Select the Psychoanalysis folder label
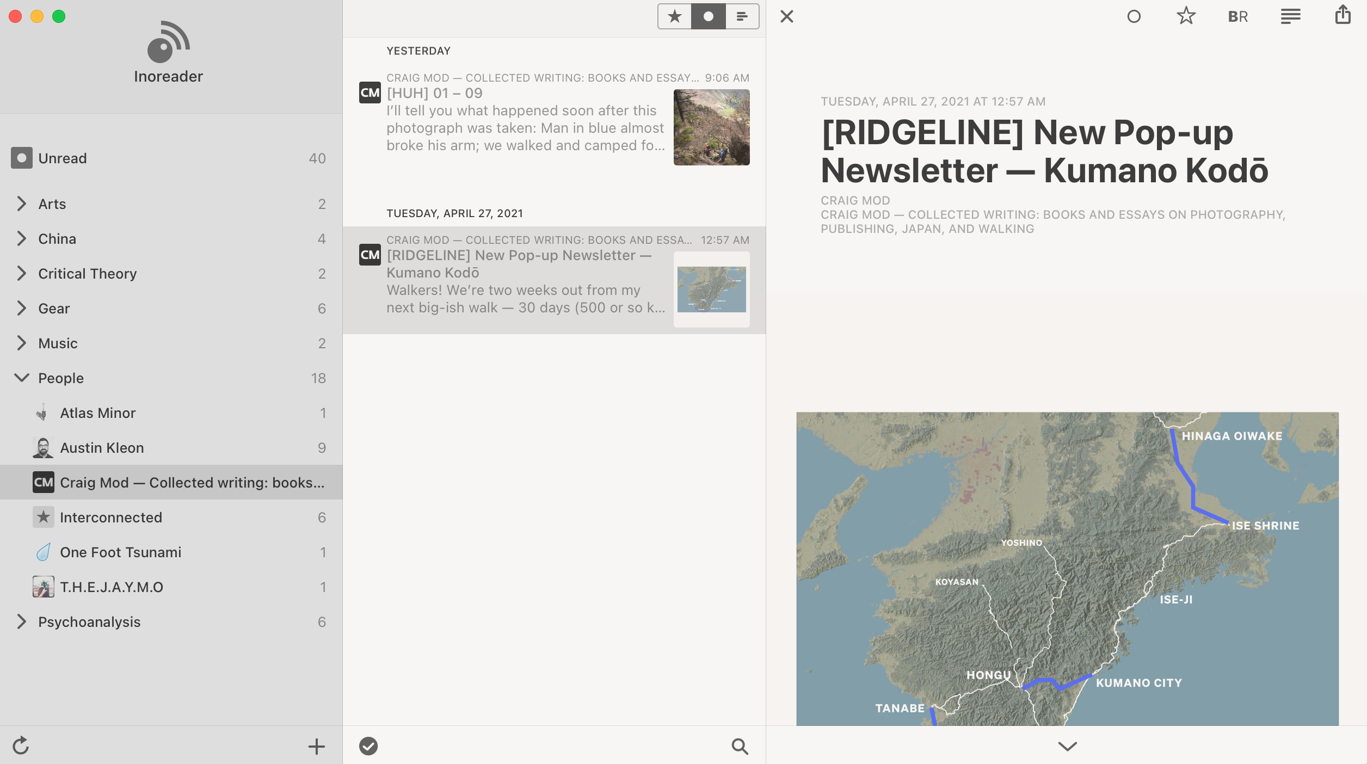Image resolution: width=1367 pixels, height=764 pixels. [89, 622]
